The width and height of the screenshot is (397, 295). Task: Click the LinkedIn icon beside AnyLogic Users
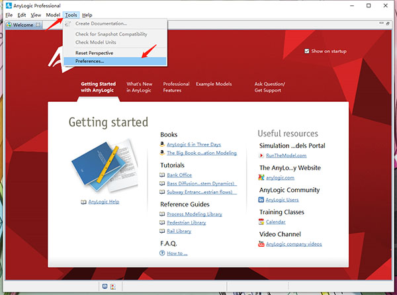pyautogui.click(x=261, y=200)
